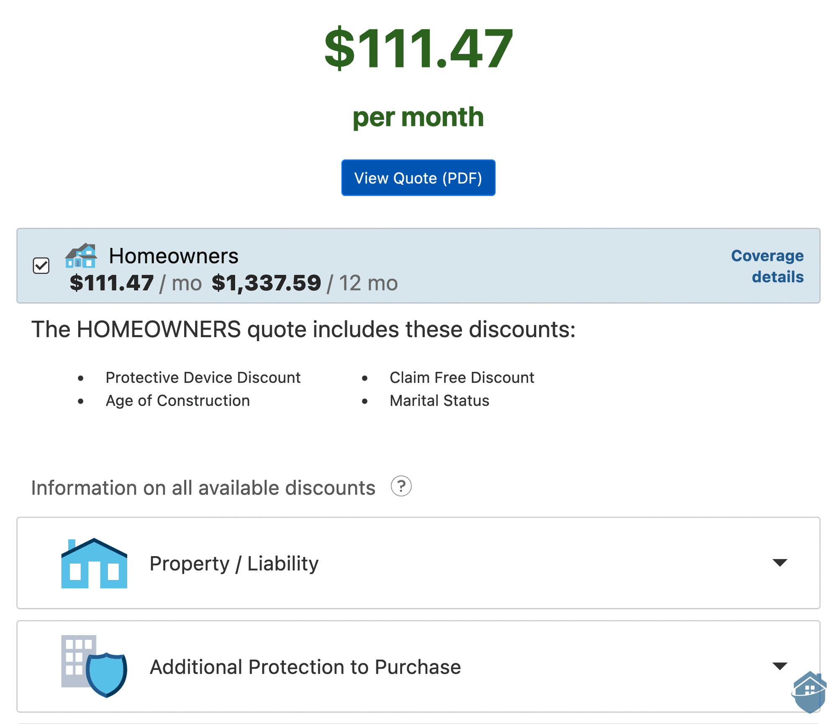Expand Property / Liability dropdown arrow
837x724 pixels.
click(780, 562)
